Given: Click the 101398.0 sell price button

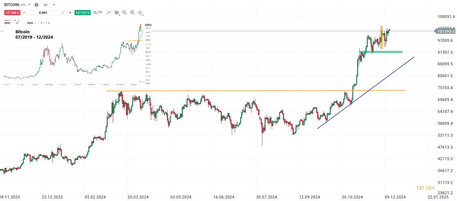Looking at the screenshot, I should tap(12, 13).
